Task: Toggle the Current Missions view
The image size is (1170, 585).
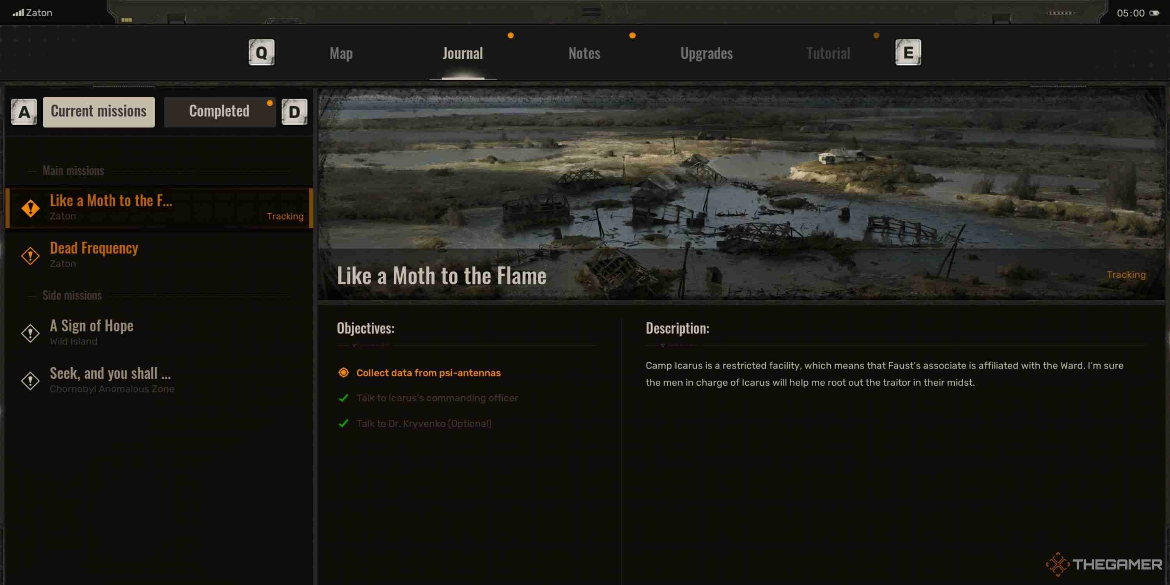Action: click(x=99, y=111)
